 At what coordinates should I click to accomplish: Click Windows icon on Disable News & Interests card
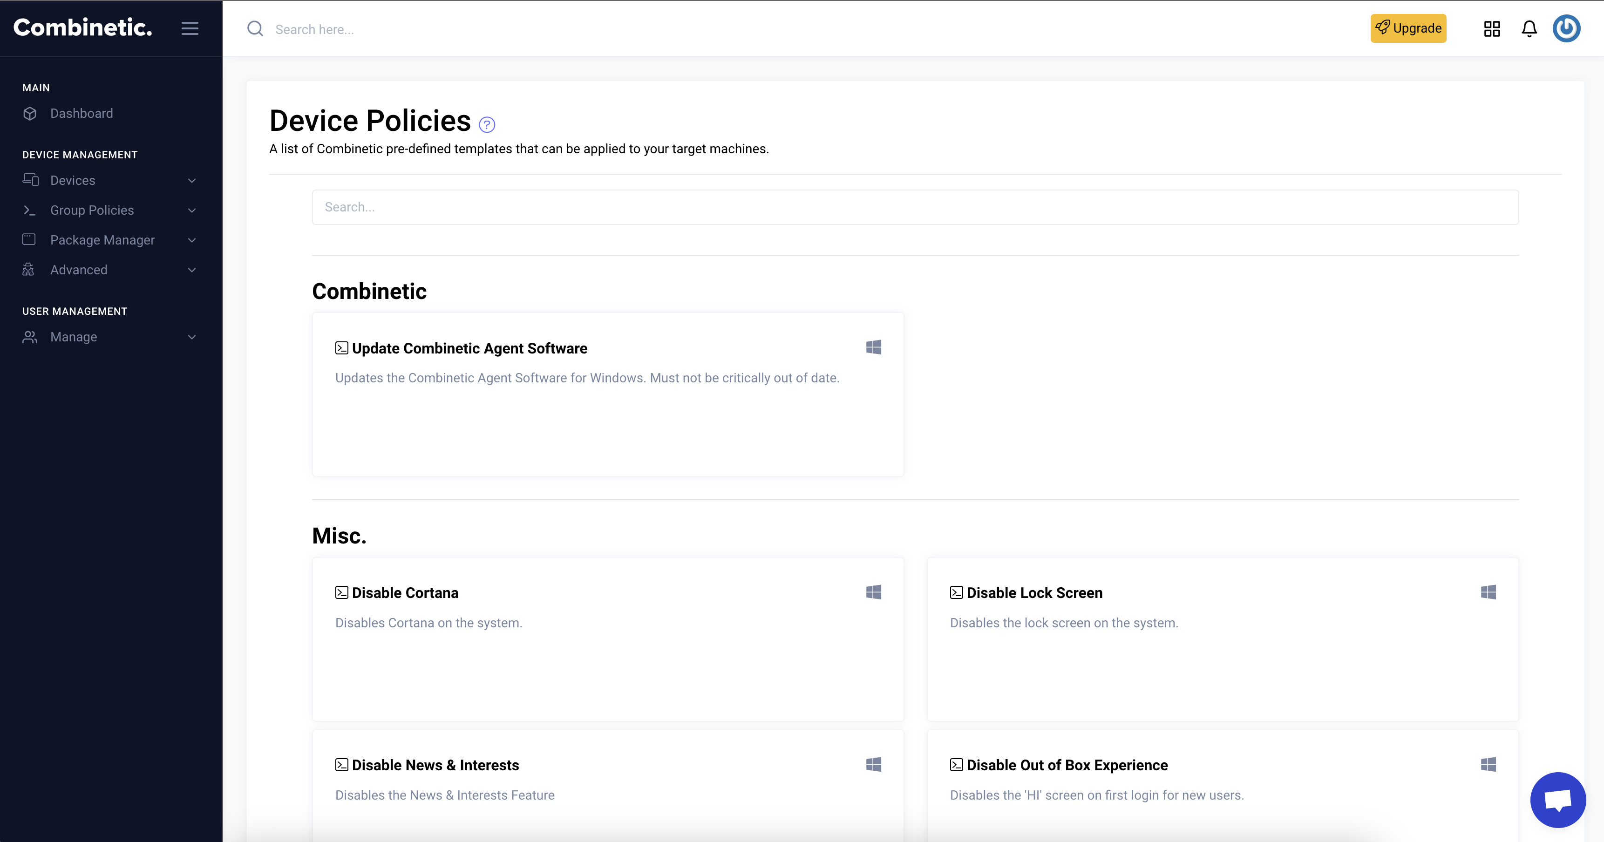pyautogui.click(x=874, y=765)
